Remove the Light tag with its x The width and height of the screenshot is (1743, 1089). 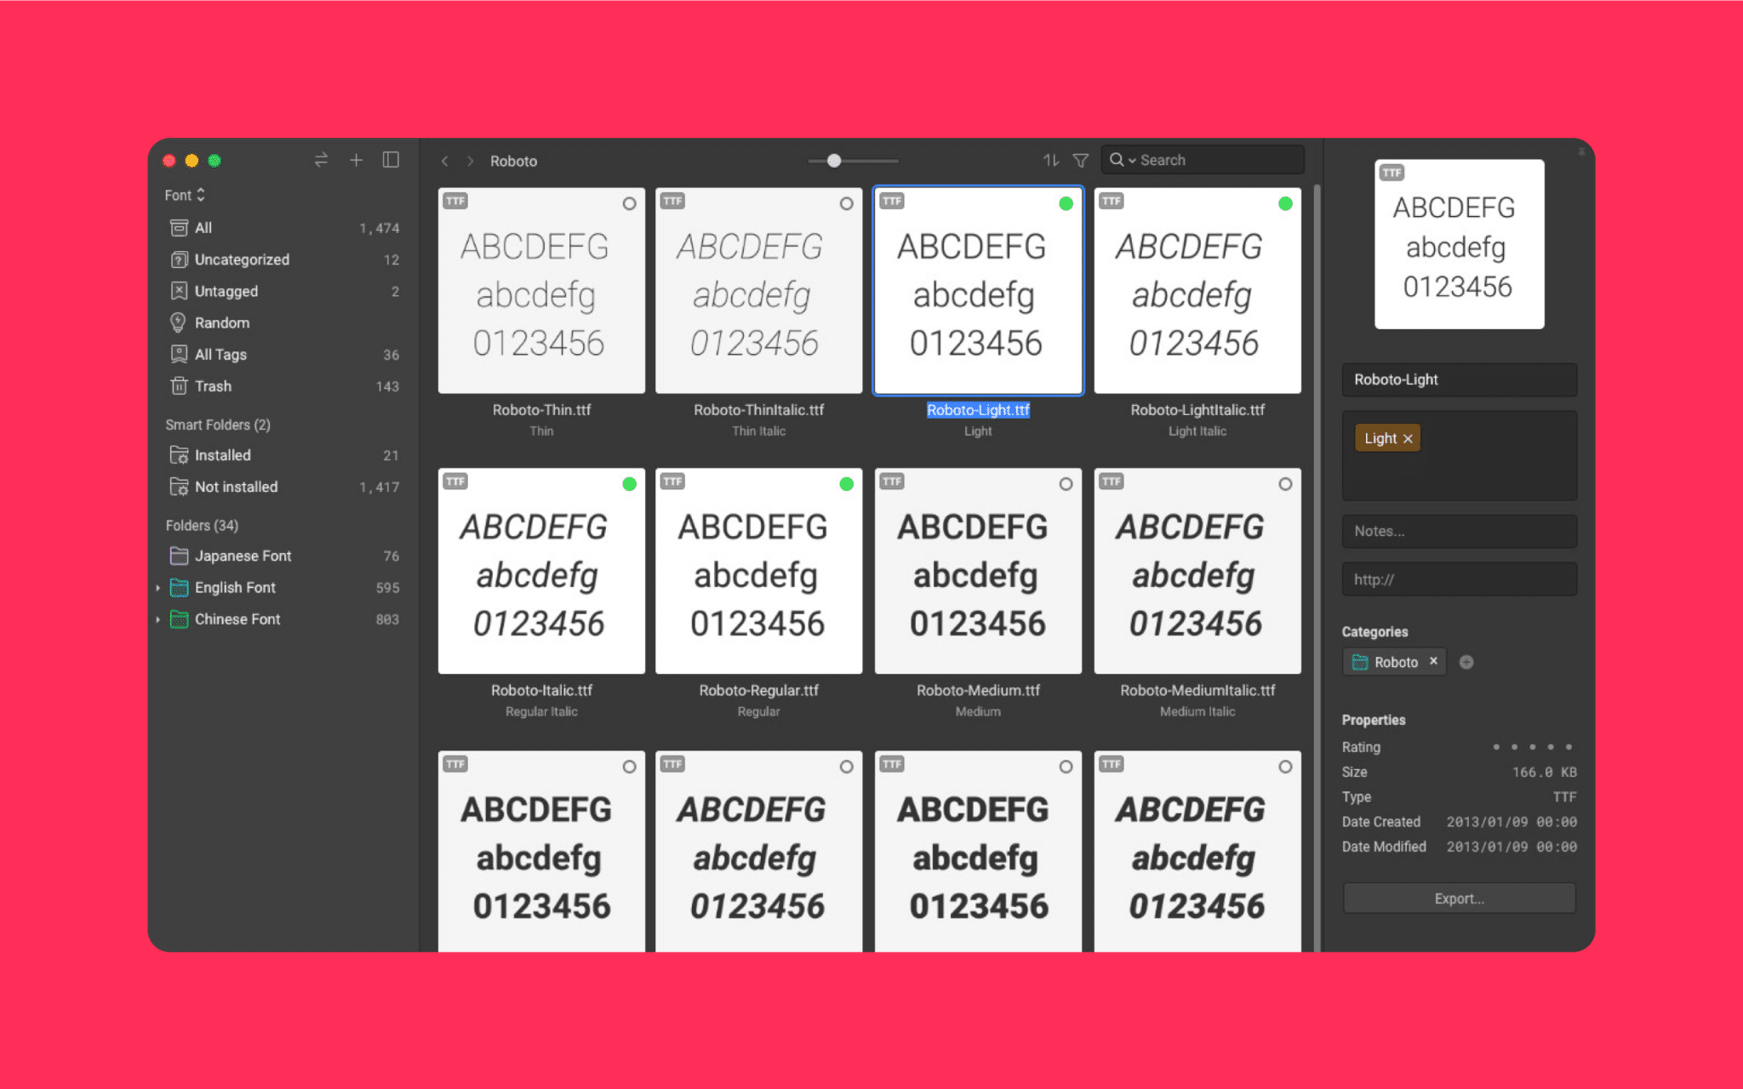pos(1408,439)
